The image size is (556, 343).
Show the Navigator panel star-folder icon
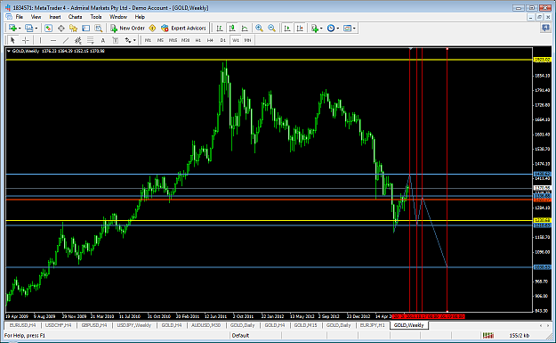(x=74, y=28)
